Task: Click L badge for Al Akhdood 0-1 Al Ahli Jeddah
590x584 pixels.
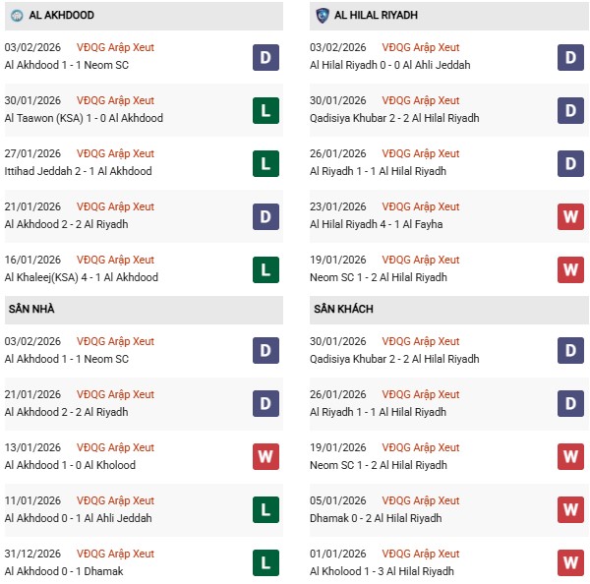Action: (x=265, y=510)
